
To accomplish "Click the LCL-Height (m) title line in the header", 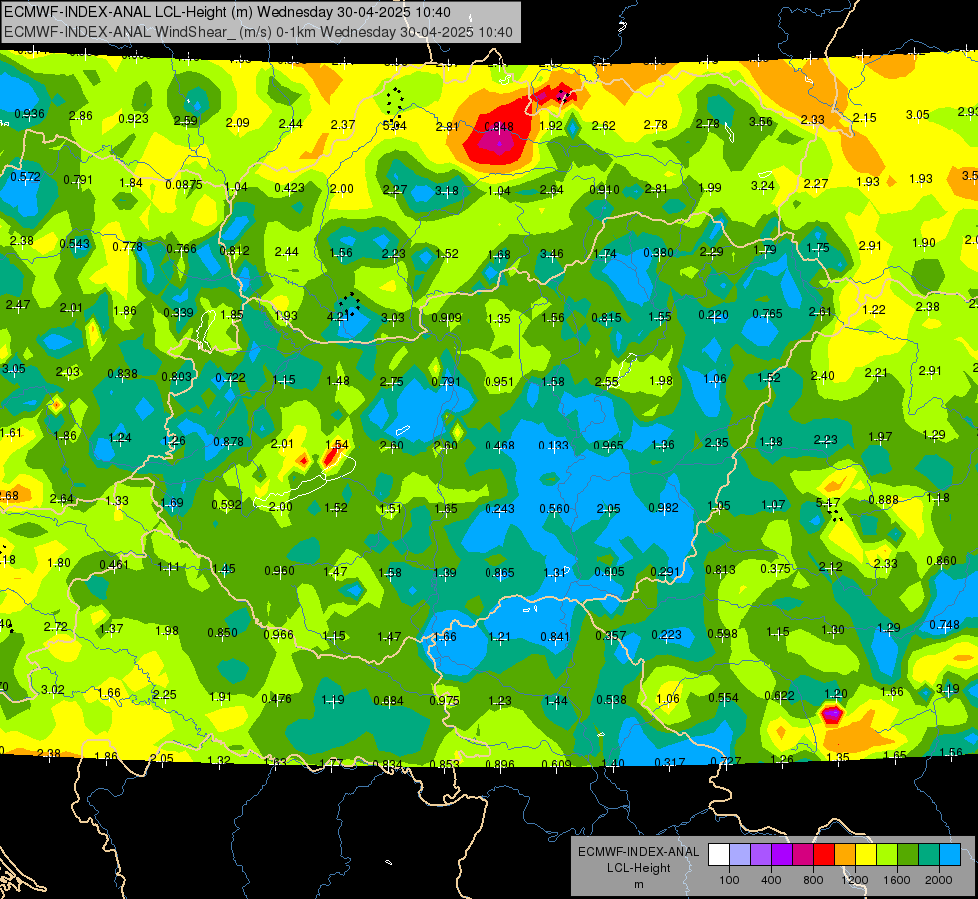I will tap(227, 12).
